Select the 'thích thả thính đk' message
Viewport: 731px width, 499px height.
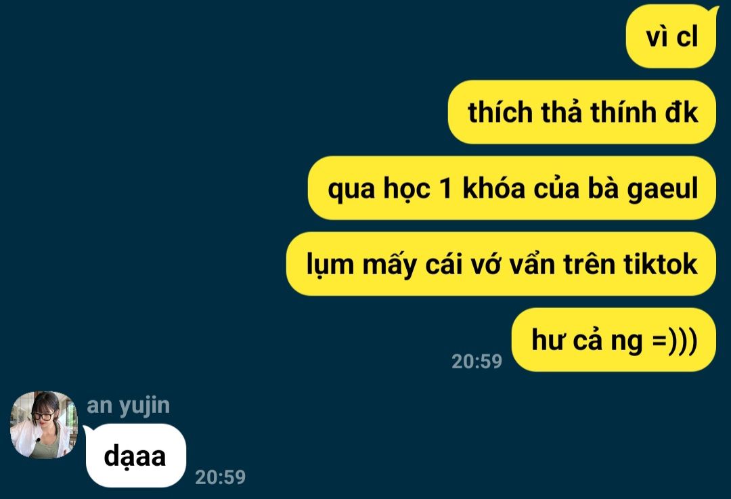[x=582, y=112]
